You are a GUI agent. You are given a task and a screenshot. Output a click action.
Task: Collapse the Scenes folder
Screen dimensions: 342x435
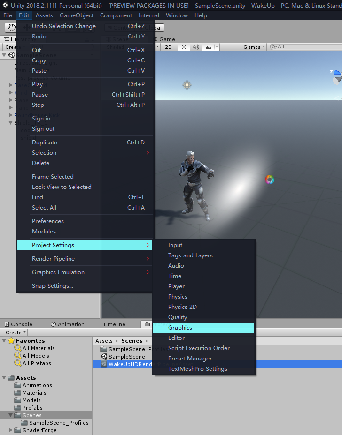(x=11, y=415)
